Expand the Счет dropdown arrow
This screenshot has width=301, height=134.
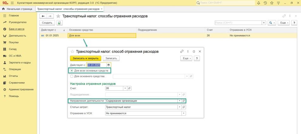coord(125,88)
